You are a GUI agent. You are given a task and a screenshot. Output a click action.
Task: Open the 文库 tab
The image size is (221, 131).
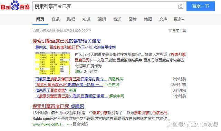click(163, 19)
